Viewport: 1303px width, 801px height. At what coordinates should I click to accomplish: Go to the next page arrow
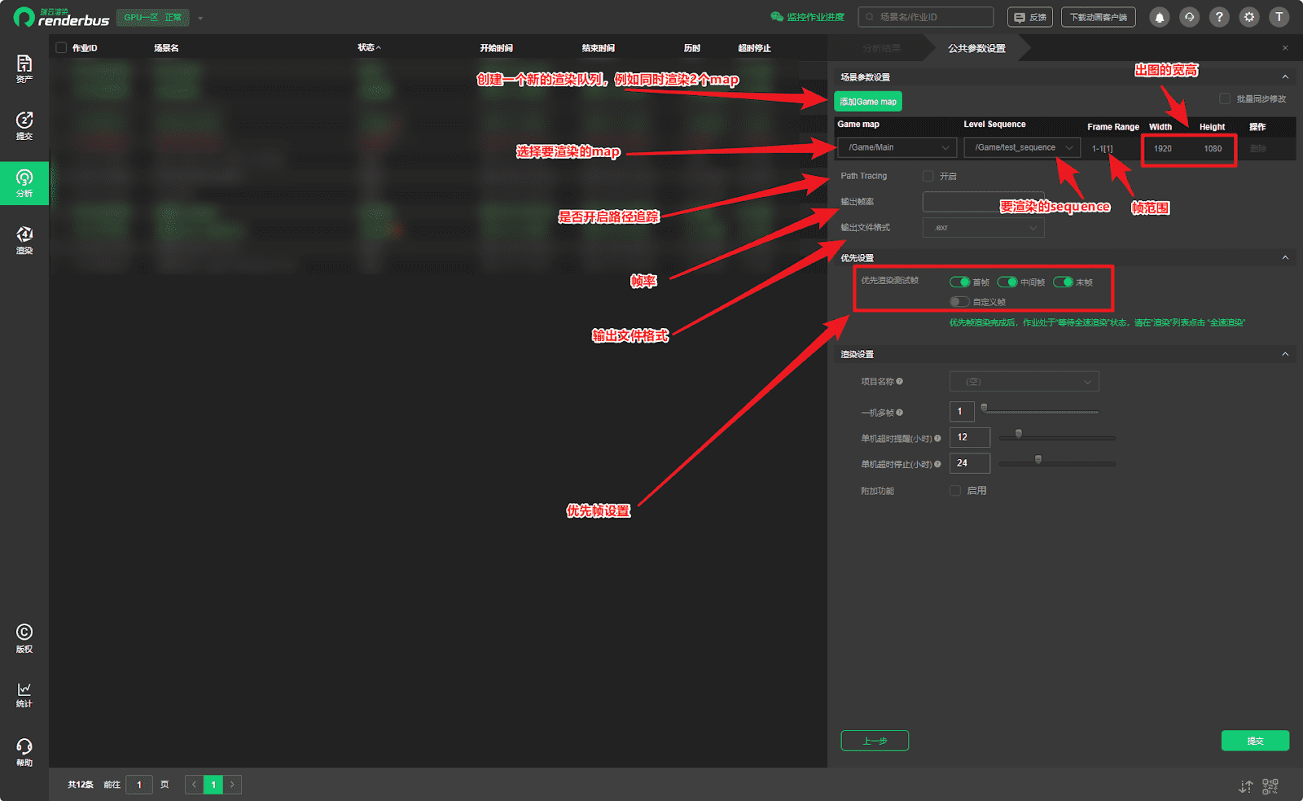tap(232, 785)
